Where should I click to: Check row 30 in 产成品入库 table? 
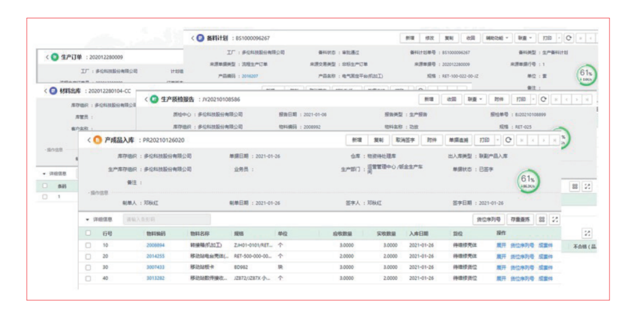pyautogui.click(x=88, y=268)
